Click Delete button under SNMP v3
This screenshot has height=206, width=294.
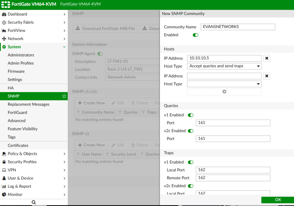tap(140, 145)
